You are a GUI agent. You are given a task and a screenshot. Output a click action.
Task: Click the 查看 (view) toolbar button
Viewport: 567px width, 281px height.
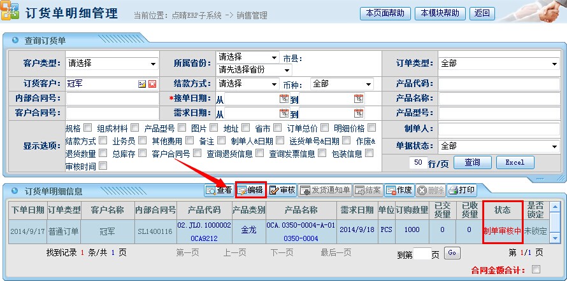point(219,190)
